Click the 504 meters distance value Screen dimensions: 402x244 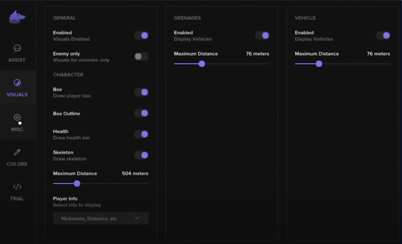tap(135, 173)
